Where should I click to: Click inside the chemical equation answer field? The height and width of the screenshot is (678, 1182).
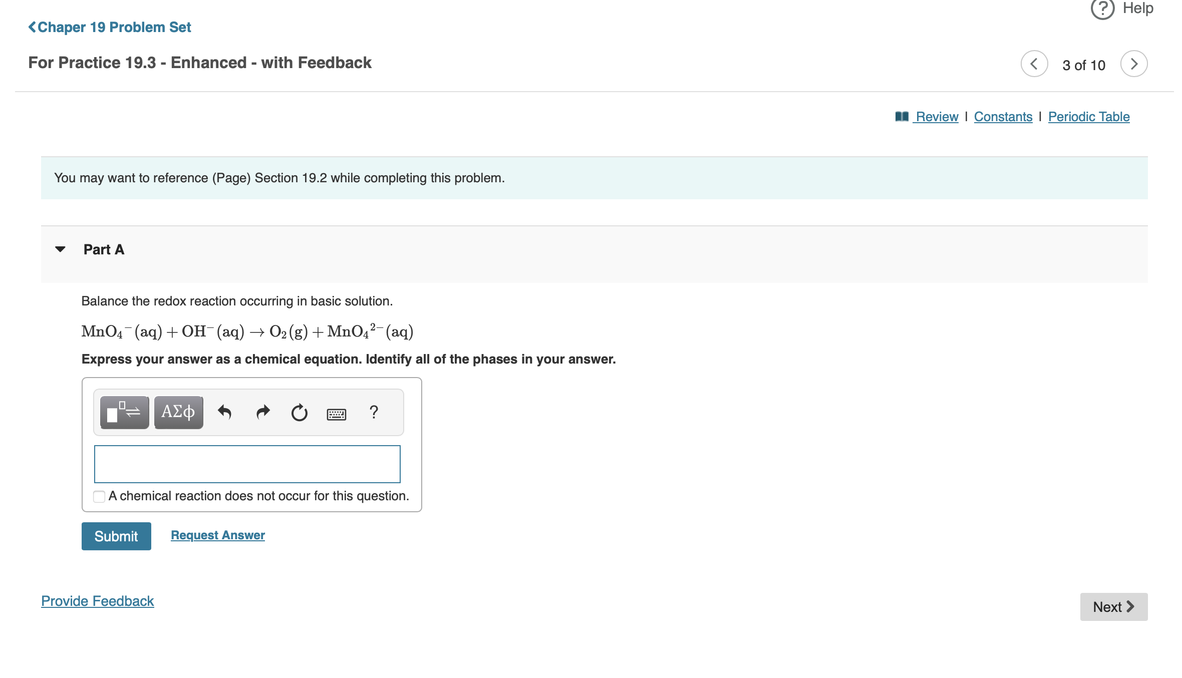(247, 464)
